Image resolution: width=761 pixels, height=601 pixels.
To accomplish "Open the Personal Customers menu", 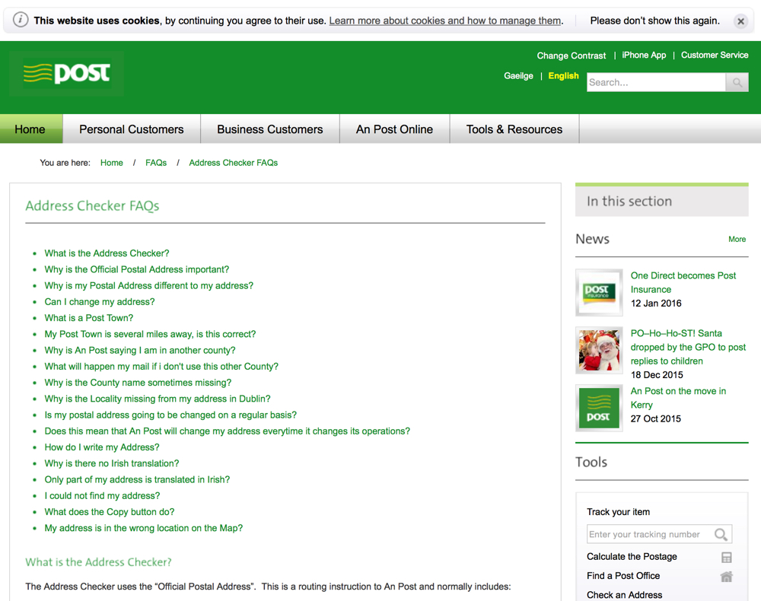I will [132, 129].
